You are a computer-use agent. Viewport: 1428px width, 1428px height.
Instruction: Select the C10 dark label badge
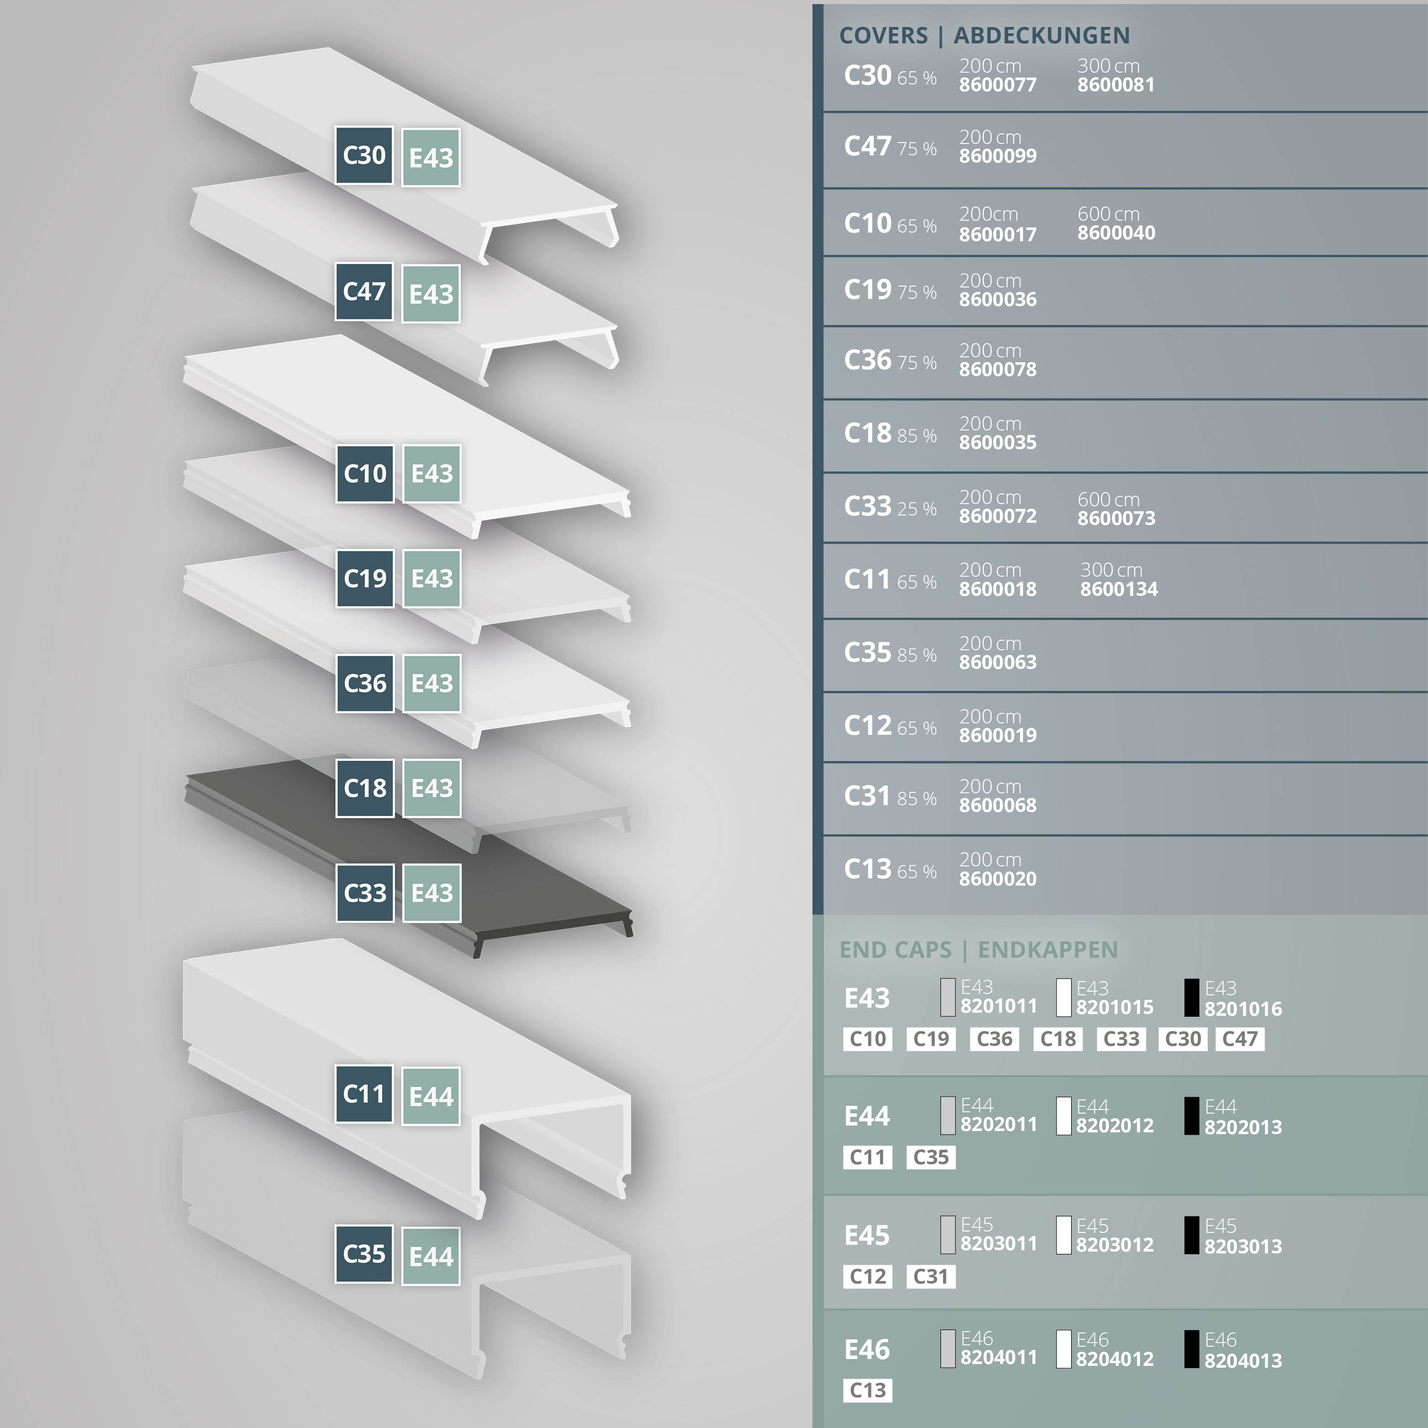pyautogui.click(x=365, y=474)
